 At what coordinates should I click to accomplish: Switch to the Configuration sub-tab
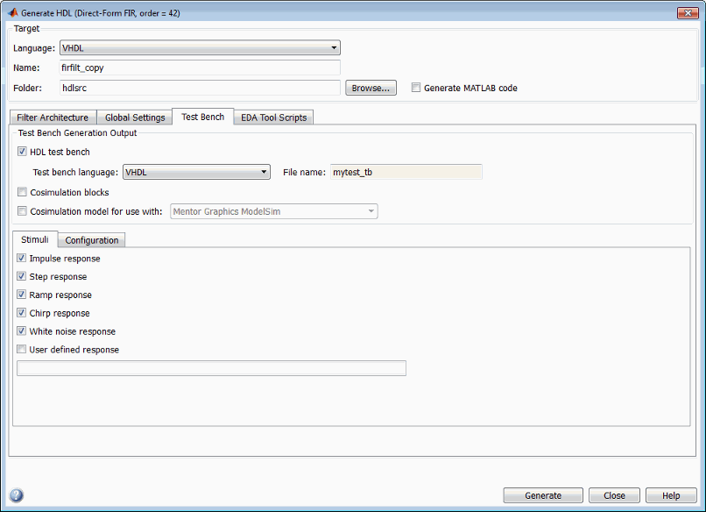[x=92, y=240]
